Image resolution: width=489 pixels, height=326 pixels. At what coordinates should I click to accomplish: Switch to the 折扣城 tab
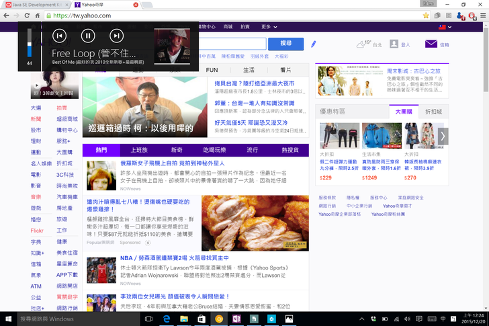tap(434, 112)
